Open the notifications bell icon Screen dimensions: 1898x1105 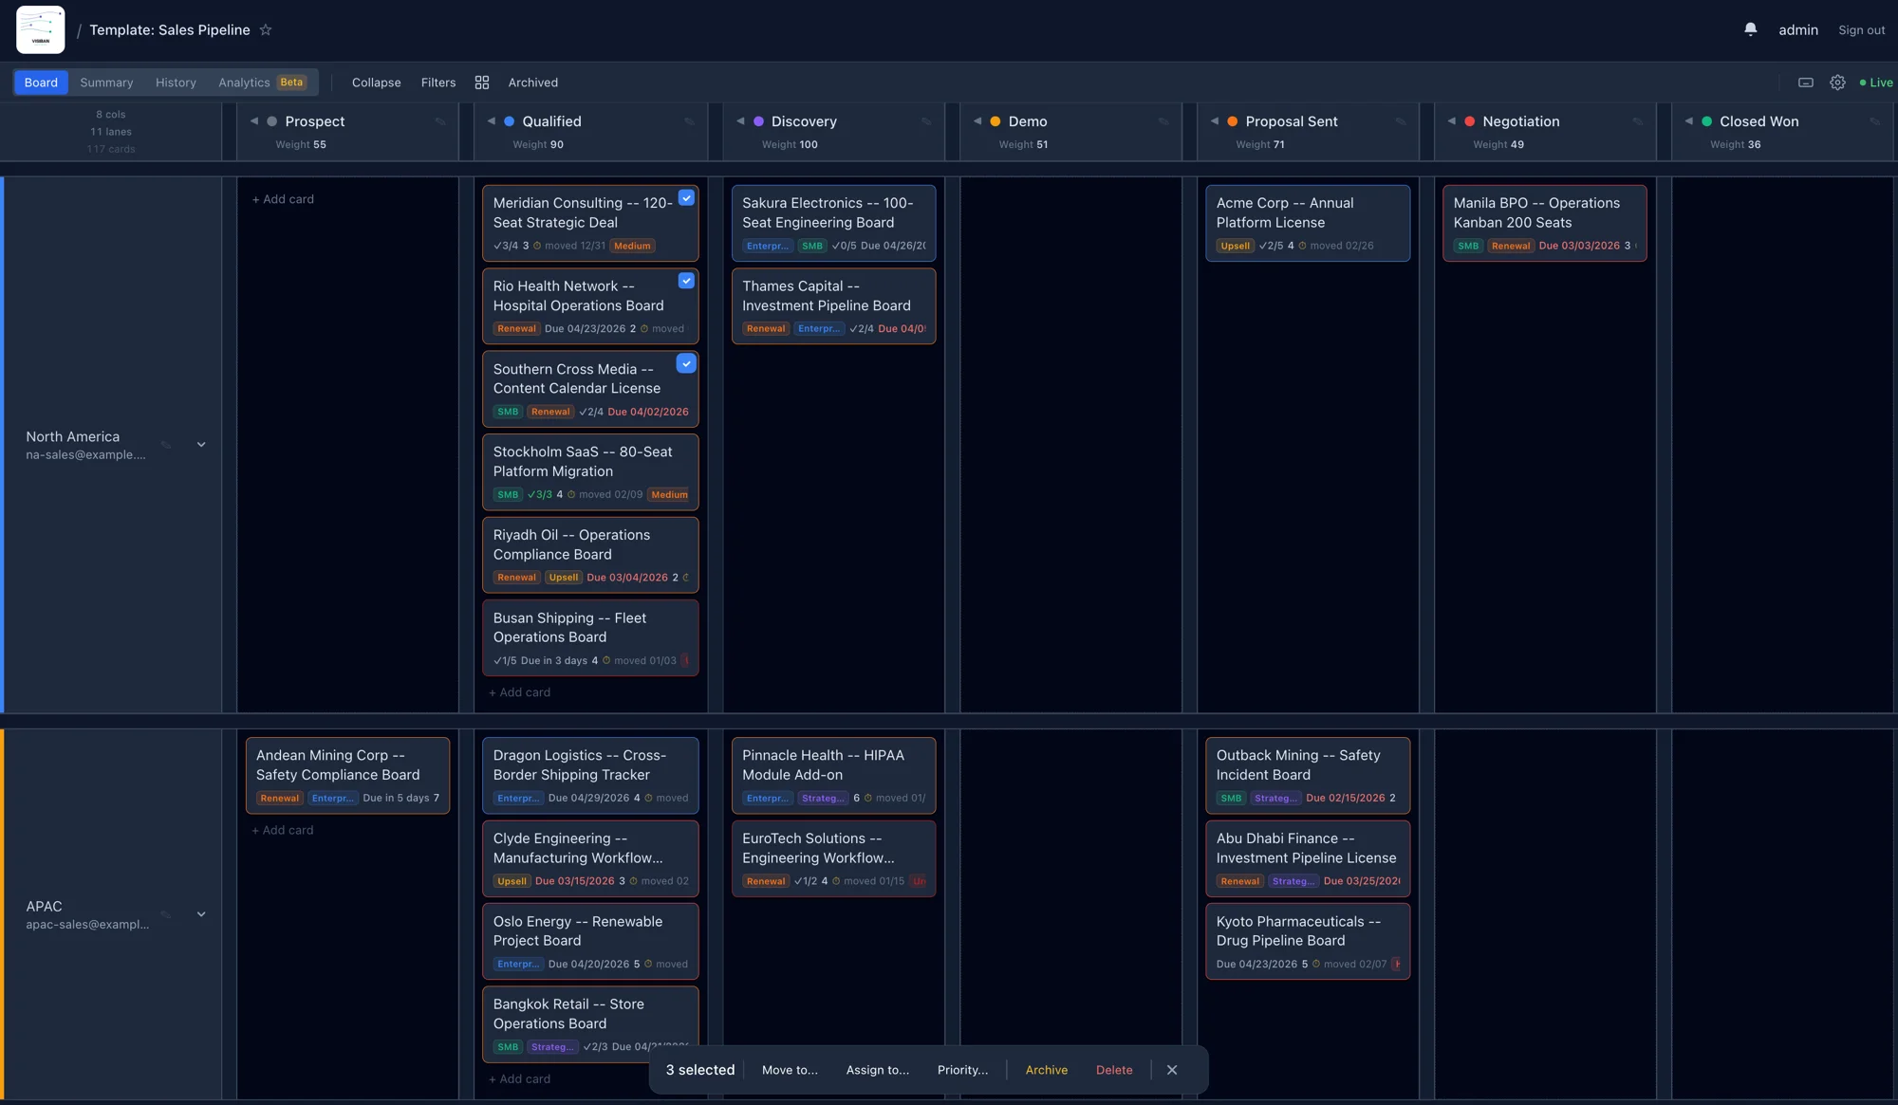point(1750,29)
